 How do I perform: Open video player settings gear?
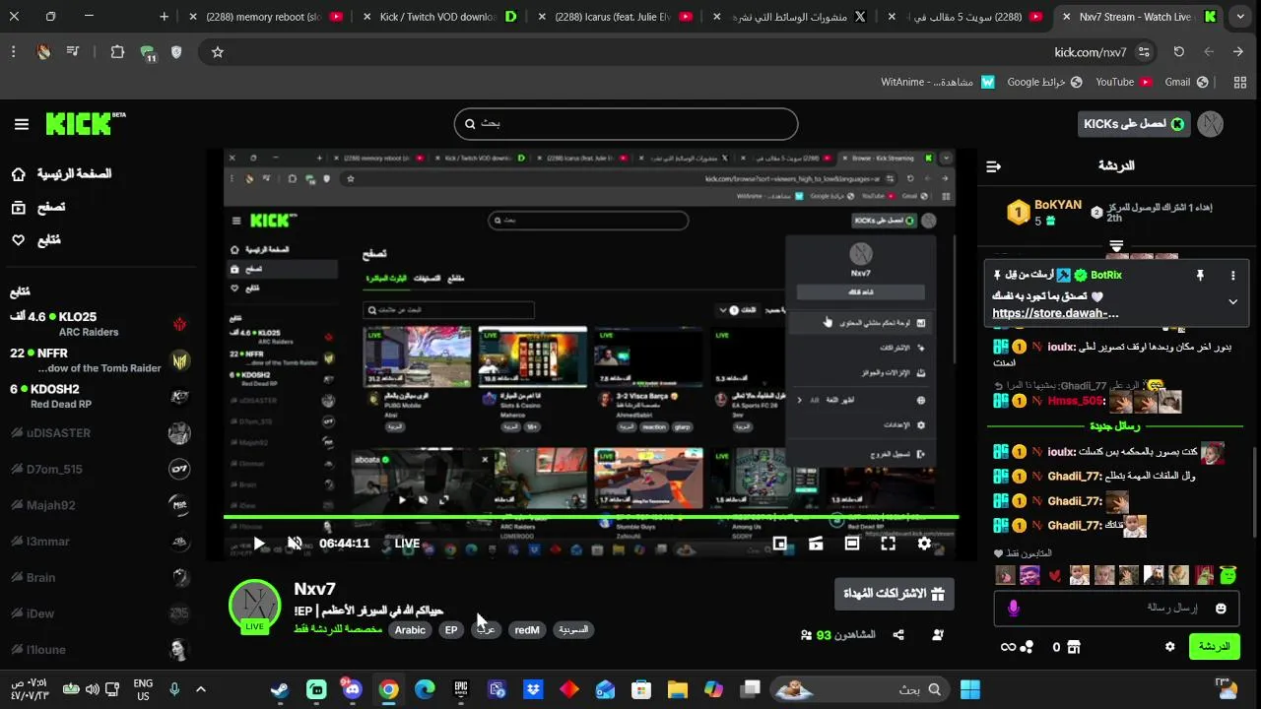[x=924, y=544]
